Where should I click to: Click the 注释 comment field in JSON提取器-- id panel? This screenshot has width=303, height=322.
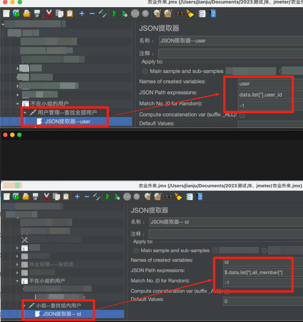pos(226,234)
